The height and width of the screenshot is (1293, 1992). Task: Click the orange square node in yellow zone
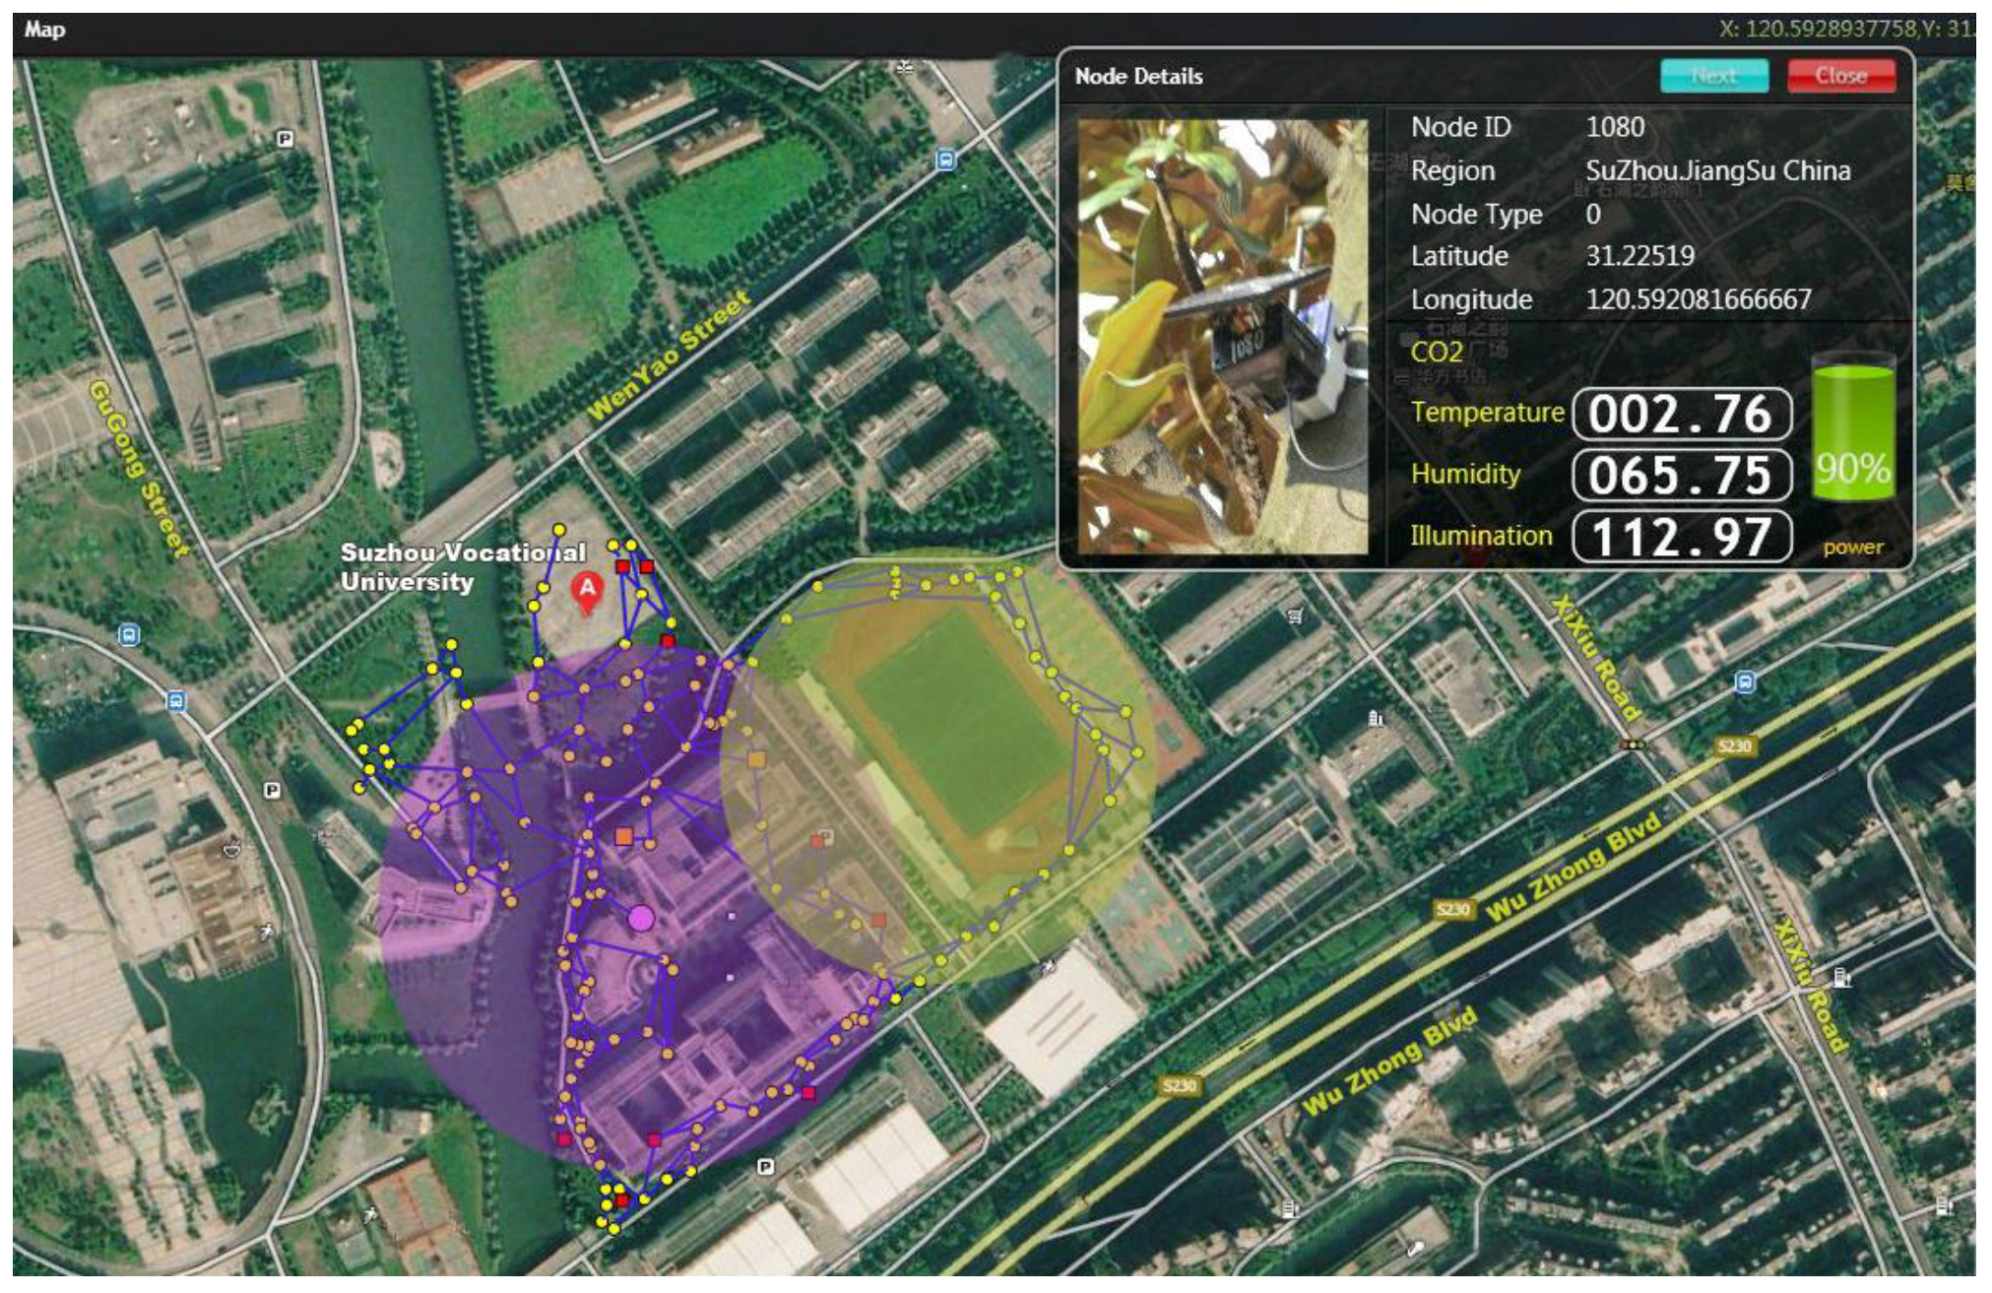coord(756,759)
